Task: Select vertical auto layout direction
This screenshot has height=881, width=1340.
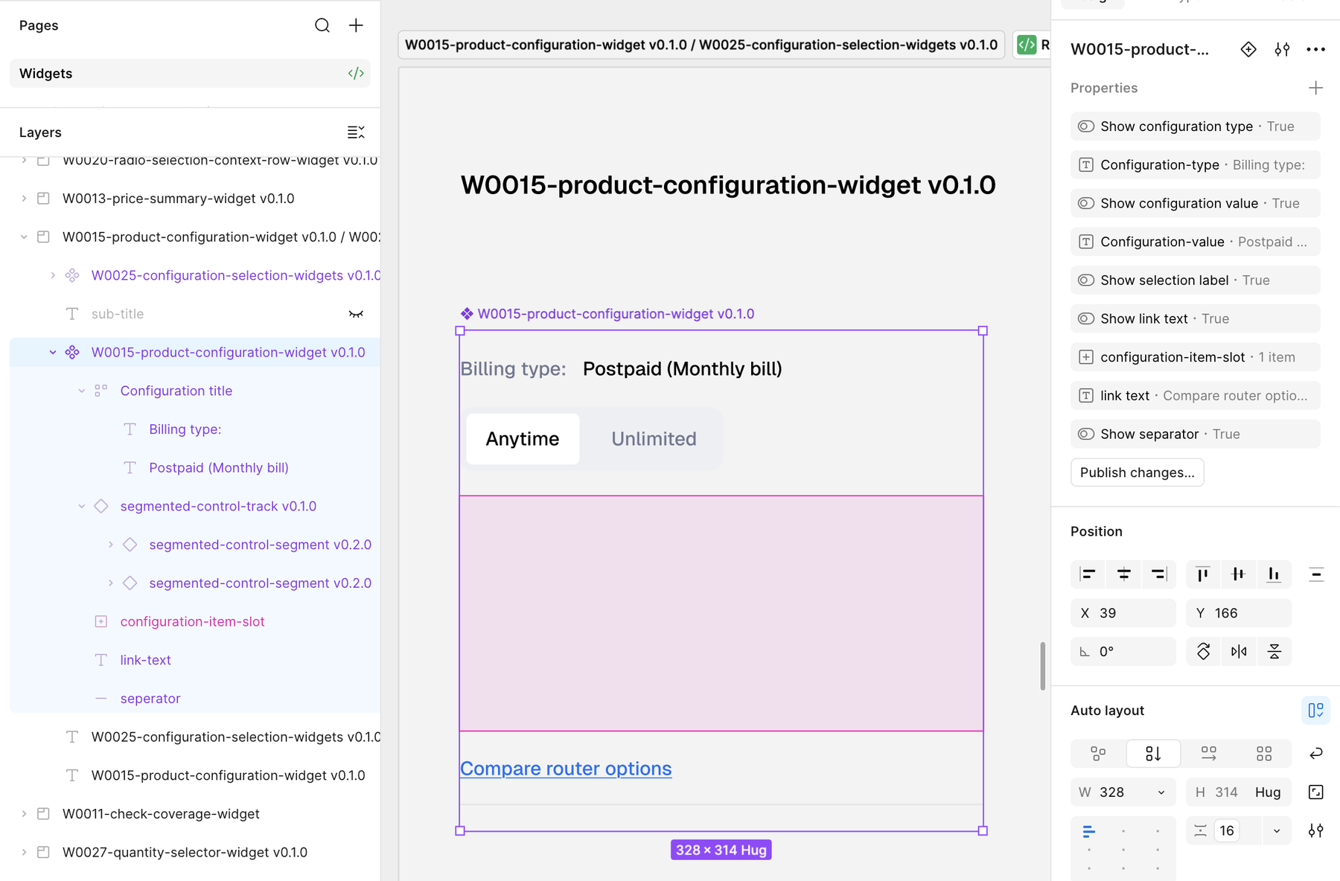Action: (x=1153, y=754)
